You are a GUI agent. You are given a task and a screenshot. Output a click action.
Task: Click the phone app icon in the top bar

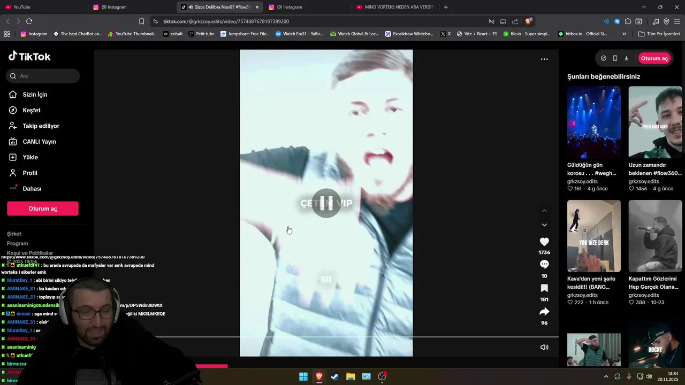click(615, 58)
